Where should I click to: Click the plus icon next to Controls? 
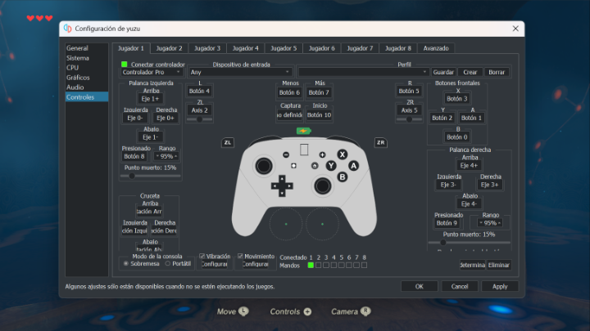[307, 312]
